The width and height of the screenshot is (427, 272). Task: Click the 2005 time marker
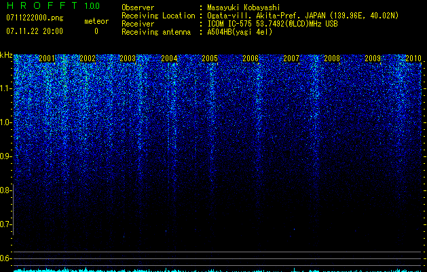tap(210, 58)
